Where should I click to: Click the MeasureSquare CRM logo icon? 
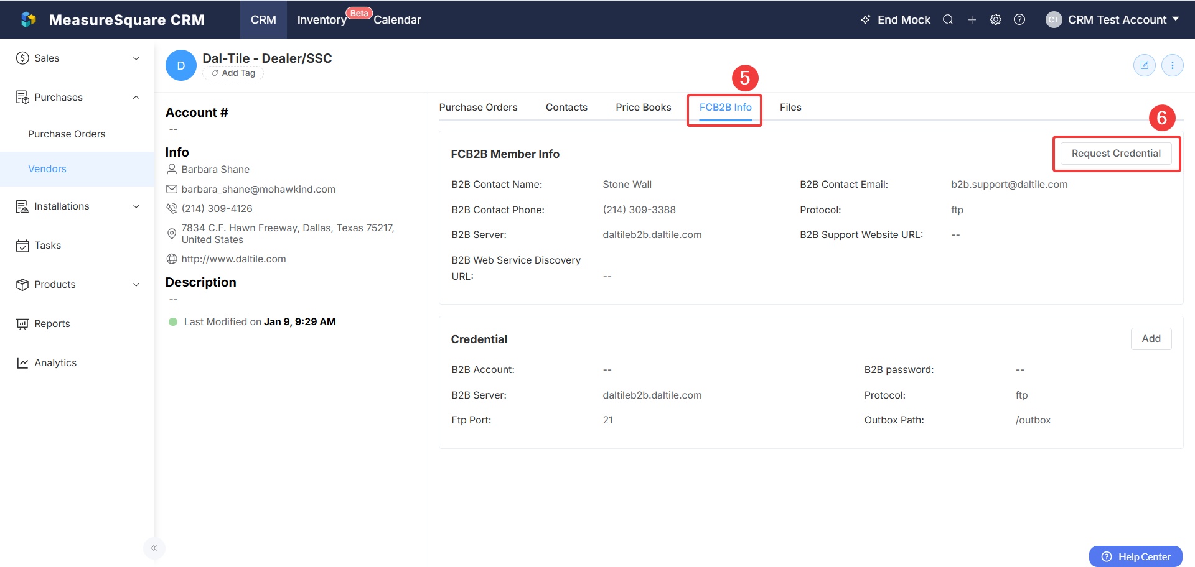point(29,19)
